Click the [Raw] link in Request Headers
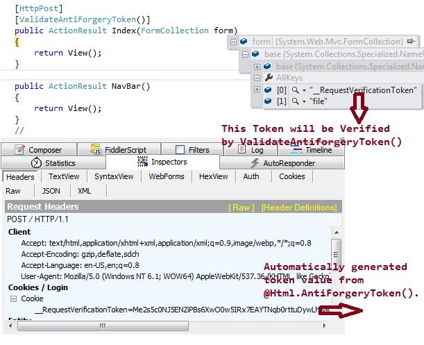The width and height of the screenshot is (424, 345). pos(242,207)
